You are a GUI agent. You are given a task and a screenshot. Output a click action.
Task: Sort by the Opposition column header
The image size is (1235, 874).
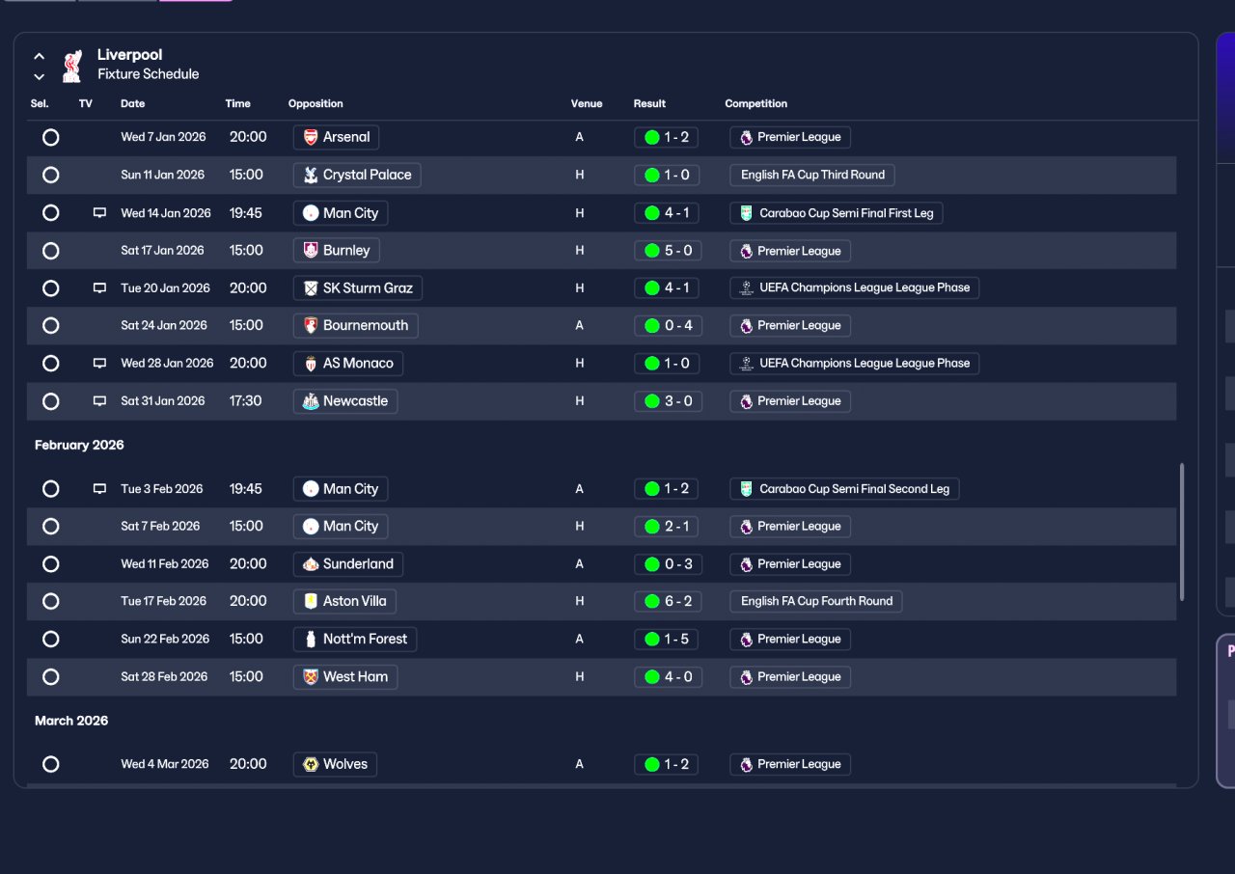316,103
